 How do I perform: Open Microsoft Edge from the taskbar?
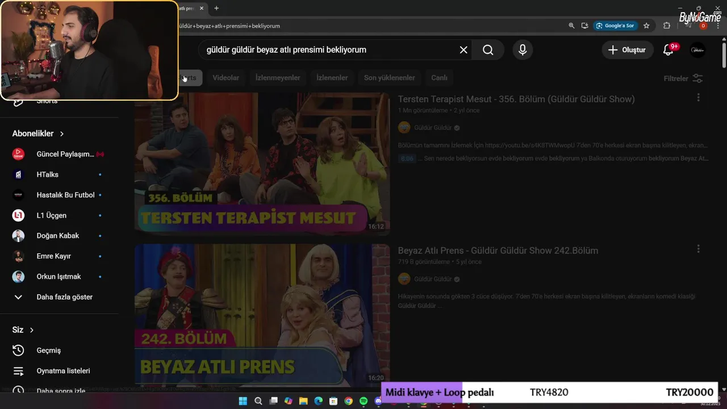tap(318, 401)
